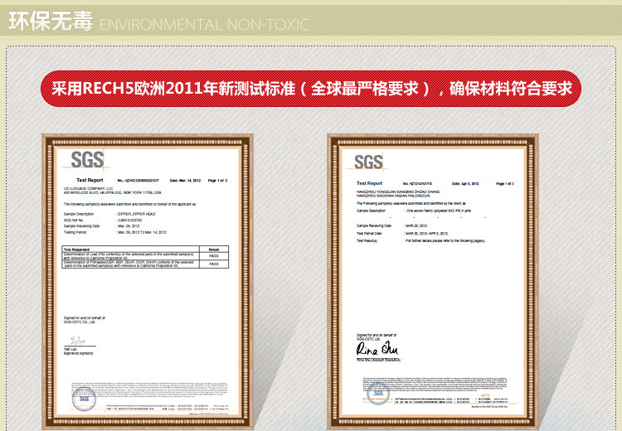Click "ZIPPER, ZIPPER HEAD" sample description value

tap(137, 214)
